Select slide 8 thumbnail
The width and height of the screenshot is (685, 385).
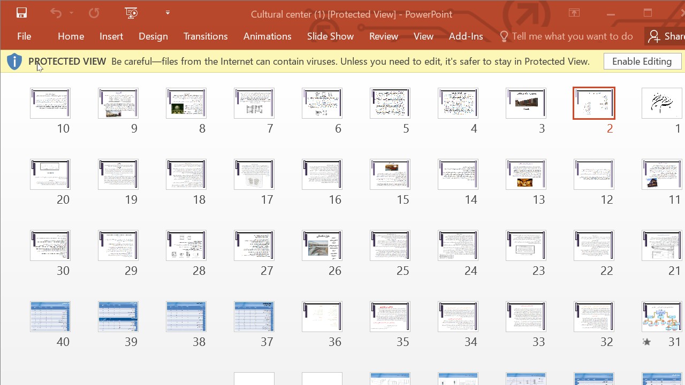pos(186,103)
